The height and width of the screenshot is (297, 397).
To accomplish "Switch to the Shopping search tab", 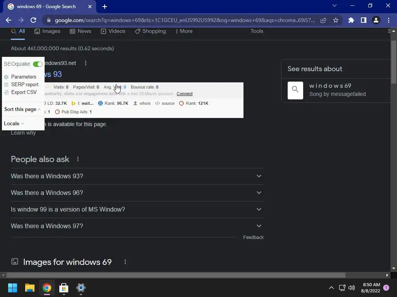I will (x=150, y=31).
